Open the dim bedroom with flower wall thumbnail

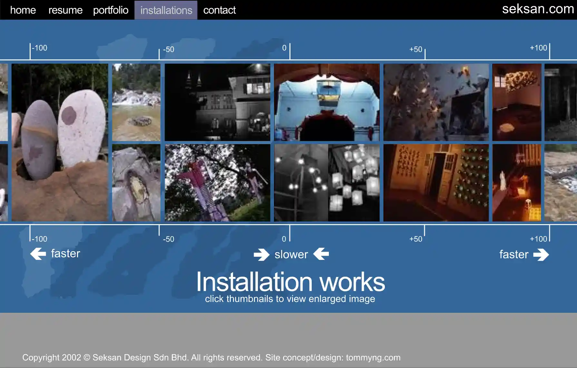point(517,102)
